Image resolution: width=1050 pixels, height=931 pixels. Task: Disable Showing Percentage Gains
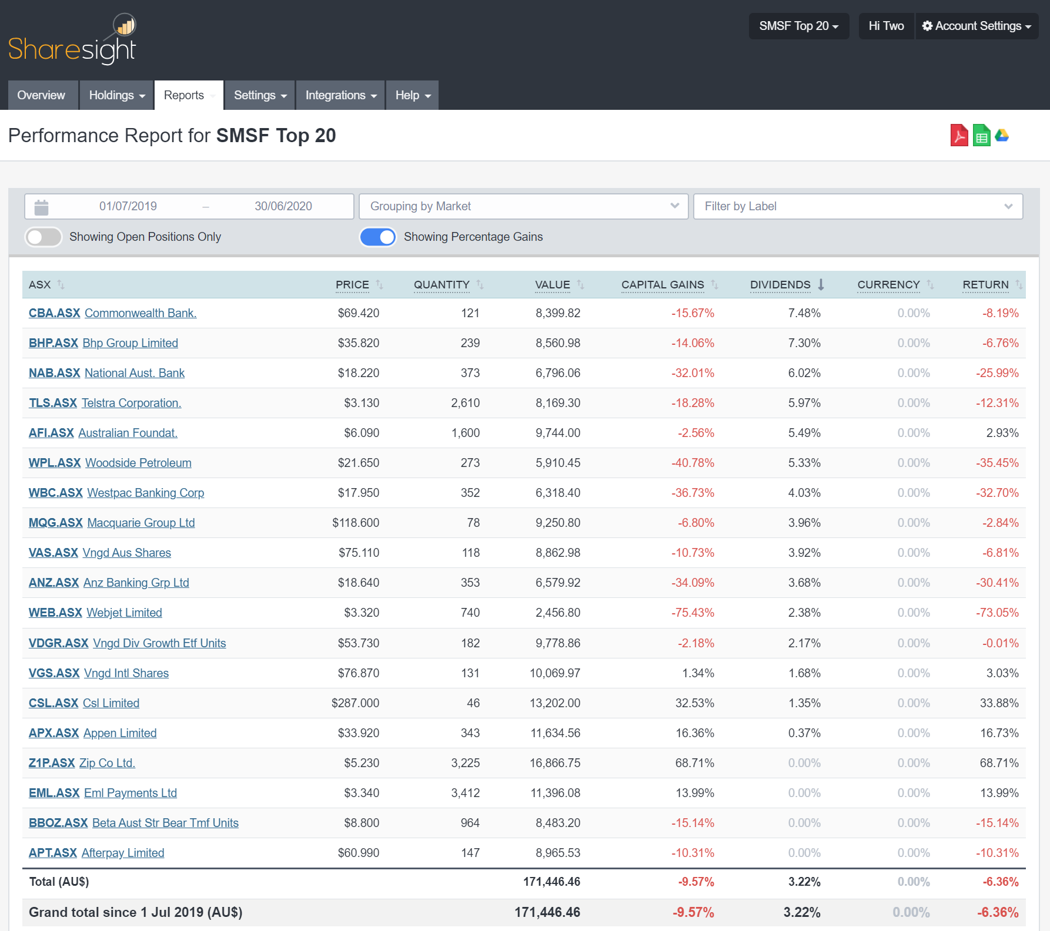377,237
